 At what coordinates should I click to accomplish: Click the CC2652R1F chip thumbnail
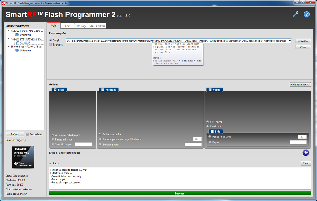pos(23,157)
